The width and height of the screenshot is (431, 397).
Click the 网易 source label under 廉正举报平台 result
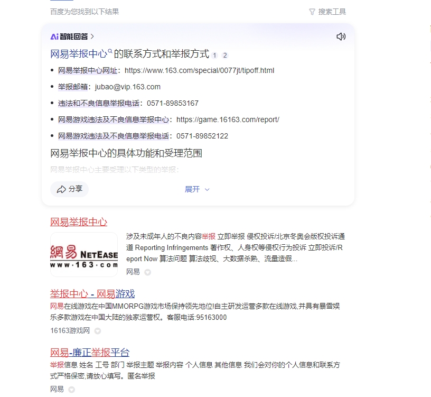pos(57,389)
